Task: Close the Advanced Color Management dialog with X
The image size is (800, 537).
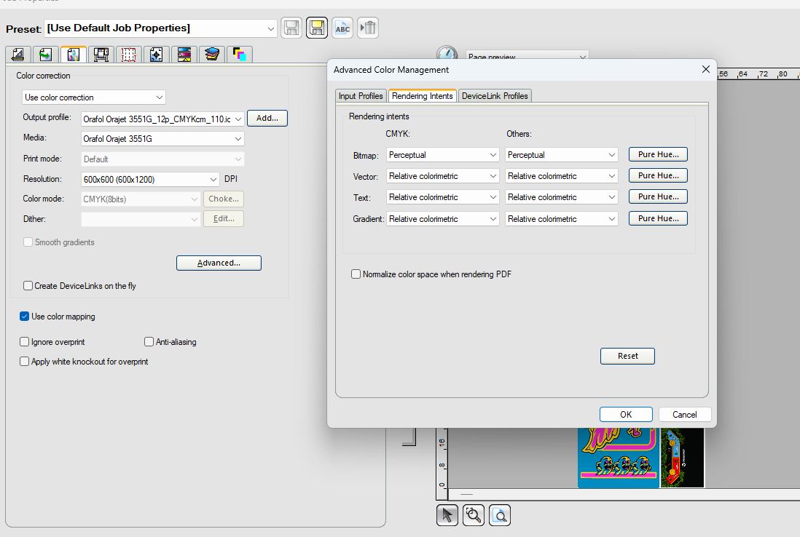Action: pos(705,69)
